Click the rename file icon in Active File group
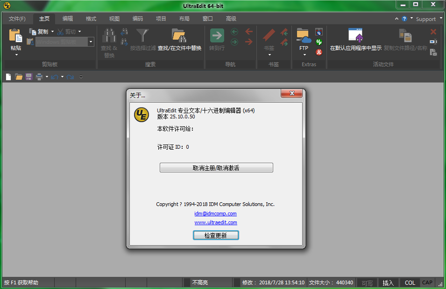The image size is (446, 289). click(433, 42)
